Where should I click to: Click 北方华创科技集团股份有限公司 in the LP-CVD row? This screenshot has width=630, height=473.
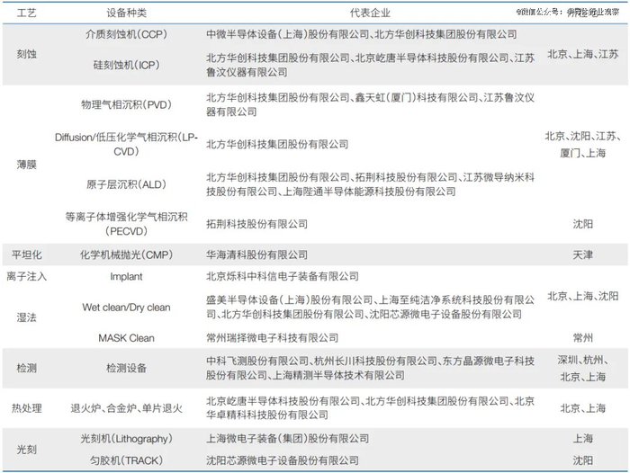tap(277, 144)
